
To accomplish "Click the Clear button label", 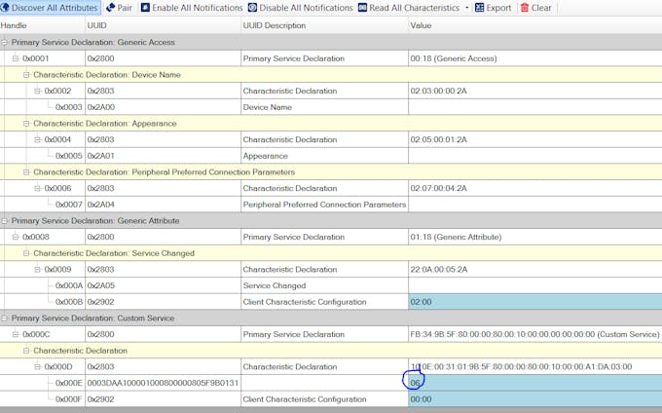I will pyautogui.click(x=541, y=8).
